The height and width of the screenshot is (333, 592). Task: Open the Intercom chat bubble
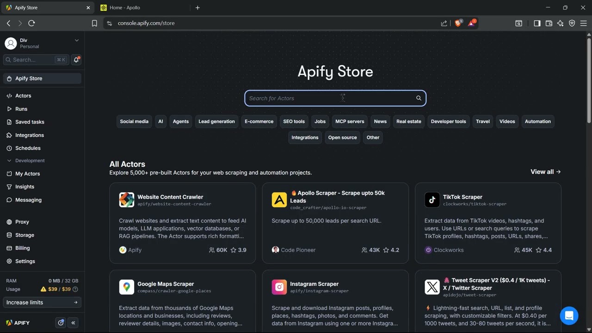click(569, 316)
